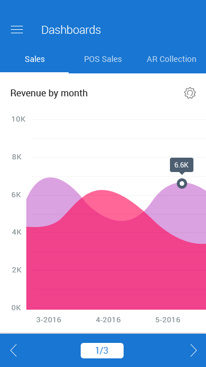Select the circular data point marker

coord(182,183)
